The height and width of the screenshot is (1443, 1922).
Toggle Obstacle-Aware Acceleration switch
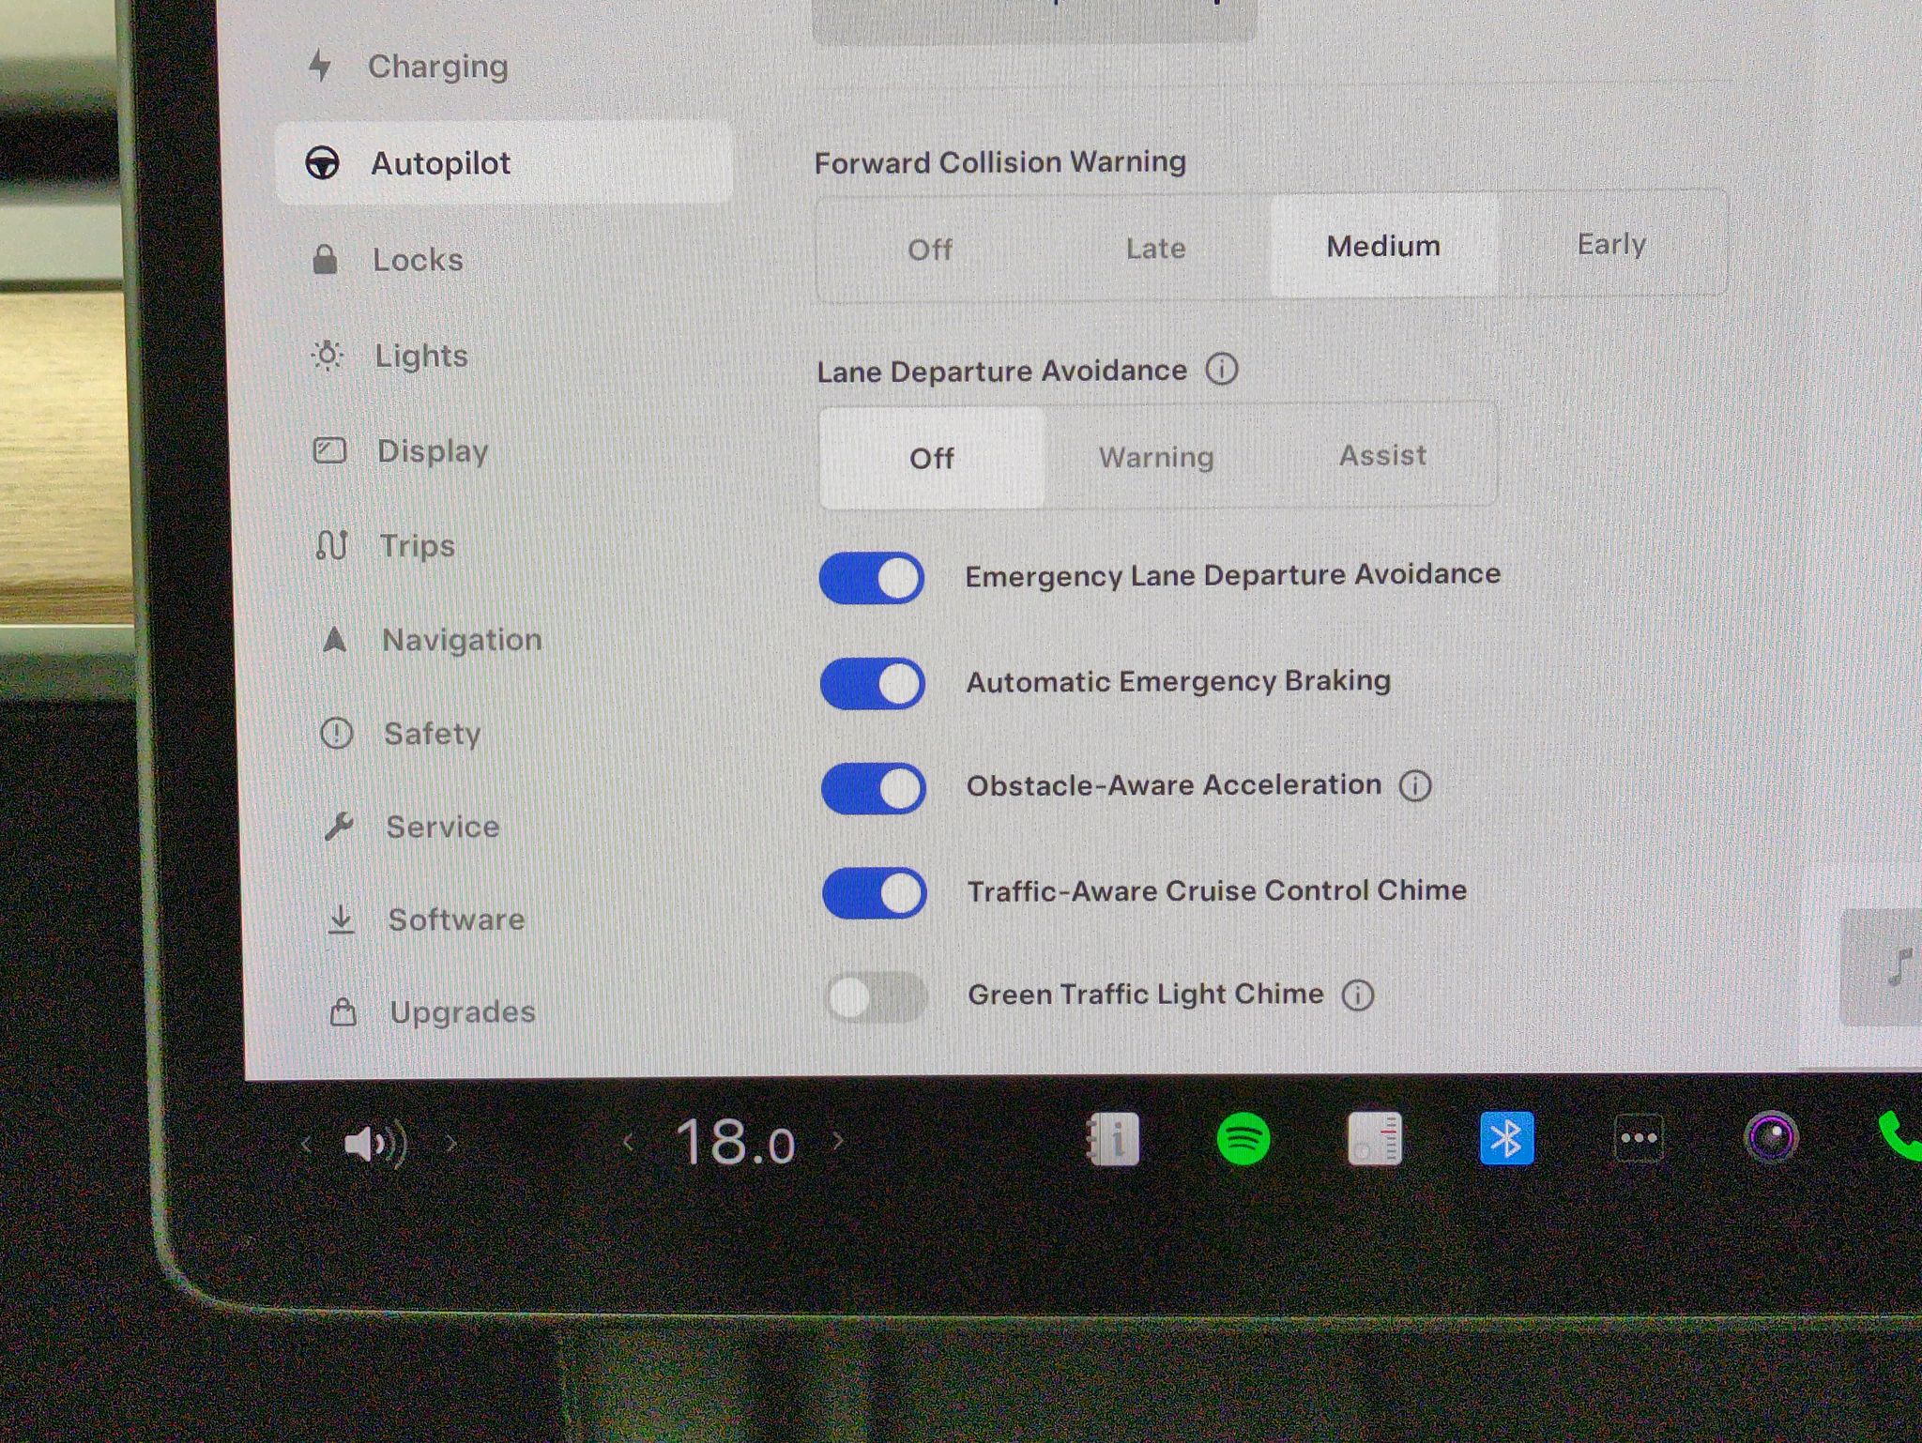pyautogui.click(x=874, y=788)
